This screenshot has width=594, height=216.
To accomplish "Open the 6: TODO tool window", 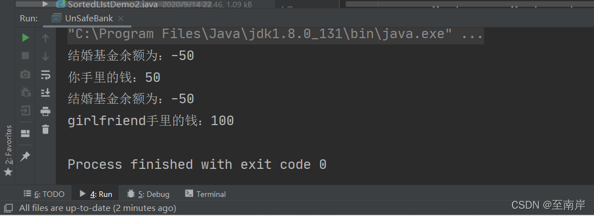I will [x=44, y=194].
